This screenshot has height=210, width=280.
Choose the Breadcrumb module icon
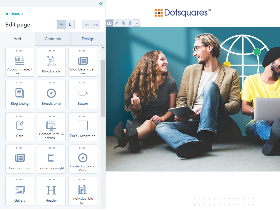coord(51,93)
